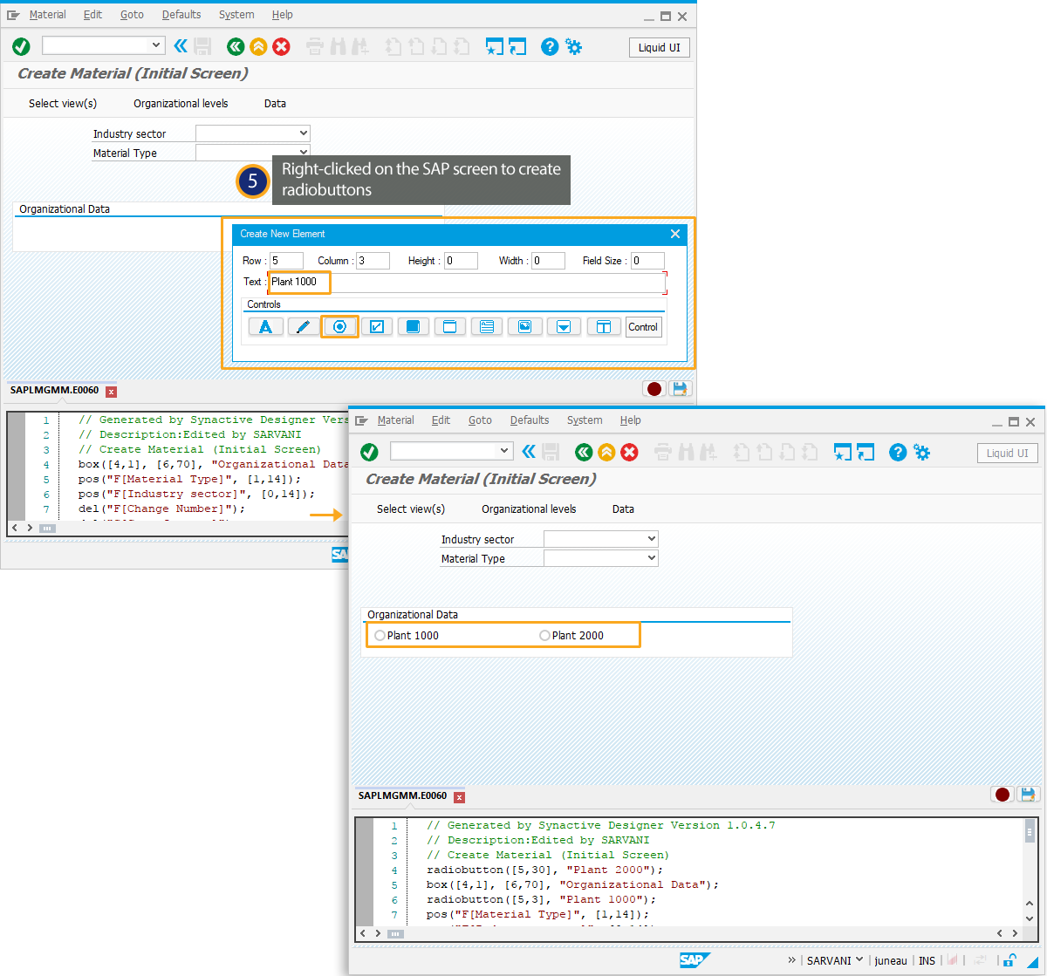
Task: Click the green Enter checkmark in lower-right window
Action: [369, 452]
